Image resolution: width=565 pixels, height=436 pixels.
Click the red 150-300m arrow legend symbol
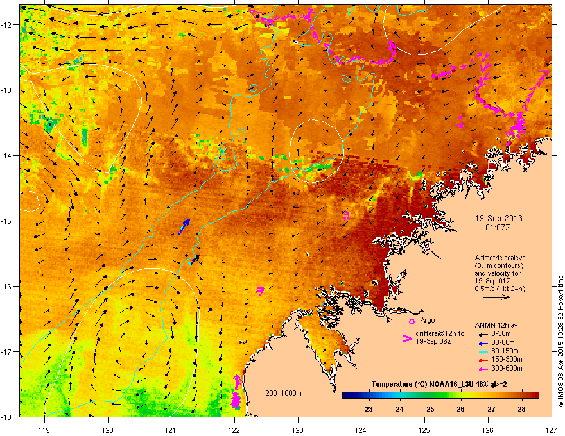tap(483, 360)
